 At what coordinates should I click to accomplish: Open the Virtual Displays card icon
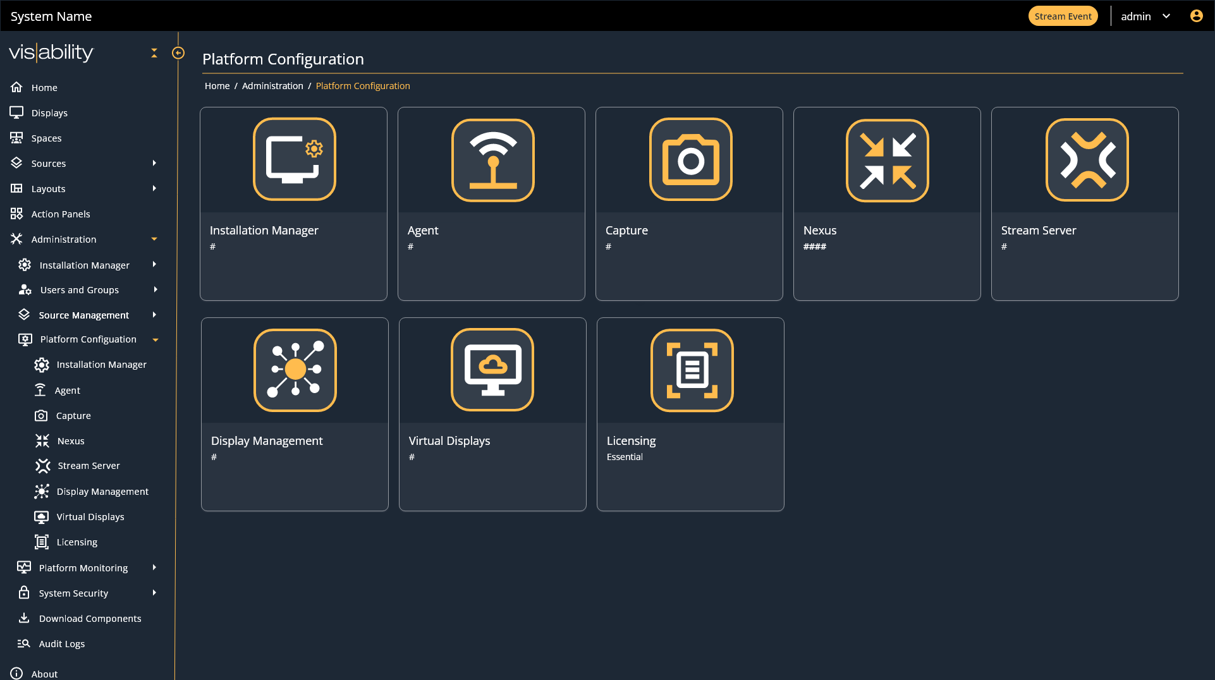492,370
